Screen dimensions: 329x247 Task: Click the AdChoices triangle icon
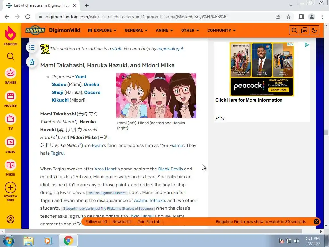307,45
